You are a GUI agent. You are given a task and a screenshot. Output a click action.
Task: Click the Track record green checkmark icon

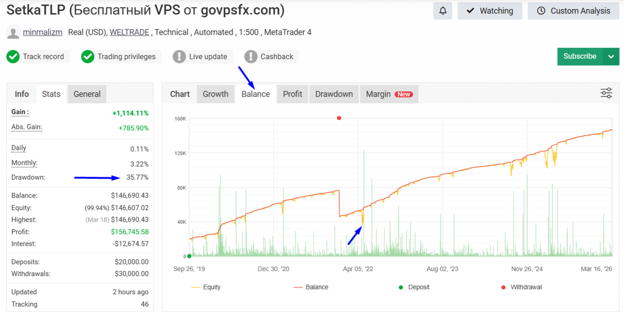pos(13,57)
